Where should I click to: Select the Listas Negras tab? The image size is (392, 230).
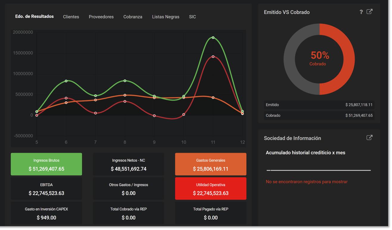165,17
